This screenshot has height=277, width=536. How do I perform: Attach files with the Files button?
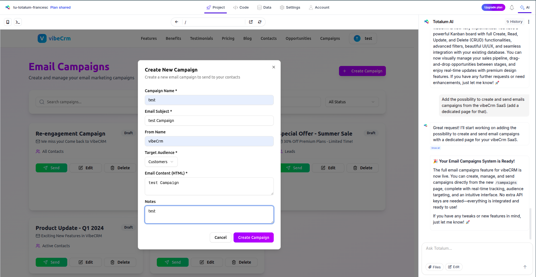pos(434,267)
